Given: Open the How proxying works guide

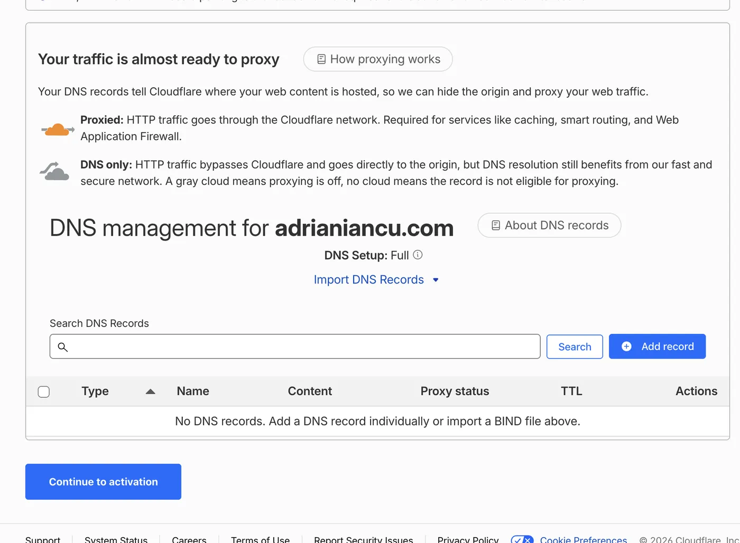Looking at the screenshot, I should 377,59.
